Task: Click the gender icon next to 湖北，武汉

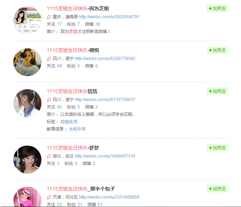Action: [49, 156]
